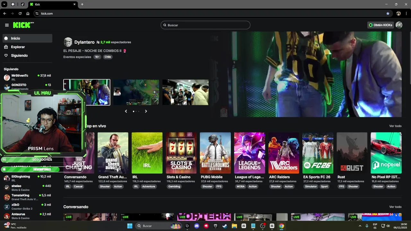Select MOBA tag under League of Legends
Screen dimensions: 411x231
240,186
